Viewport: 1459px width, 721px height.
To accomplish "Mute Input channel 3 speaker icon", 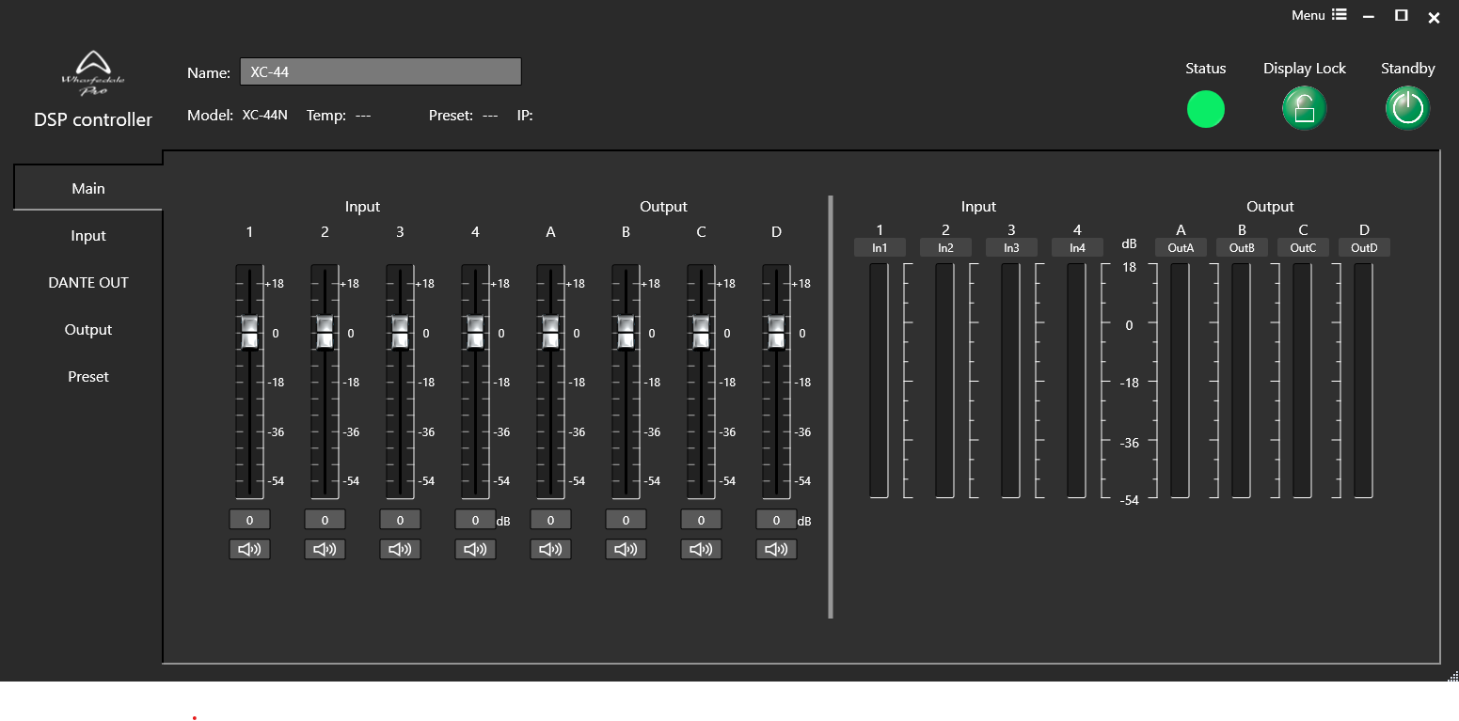I will (400, 550).
